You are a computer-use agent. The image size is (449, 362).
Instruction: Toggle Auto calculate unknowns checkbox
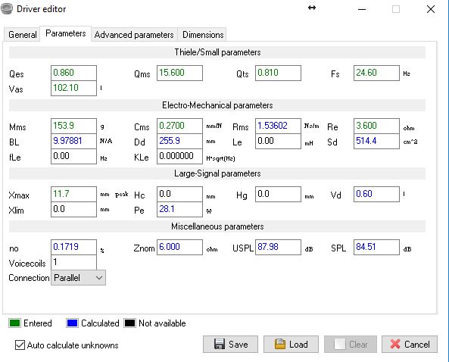click(20, 345)
